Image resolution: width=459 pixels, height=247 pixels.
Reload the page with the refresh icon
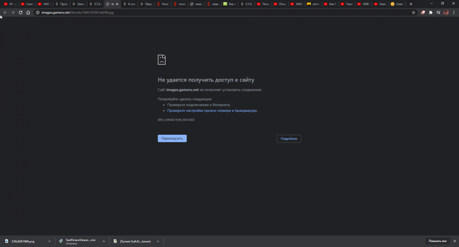click(x=21, y=12)
